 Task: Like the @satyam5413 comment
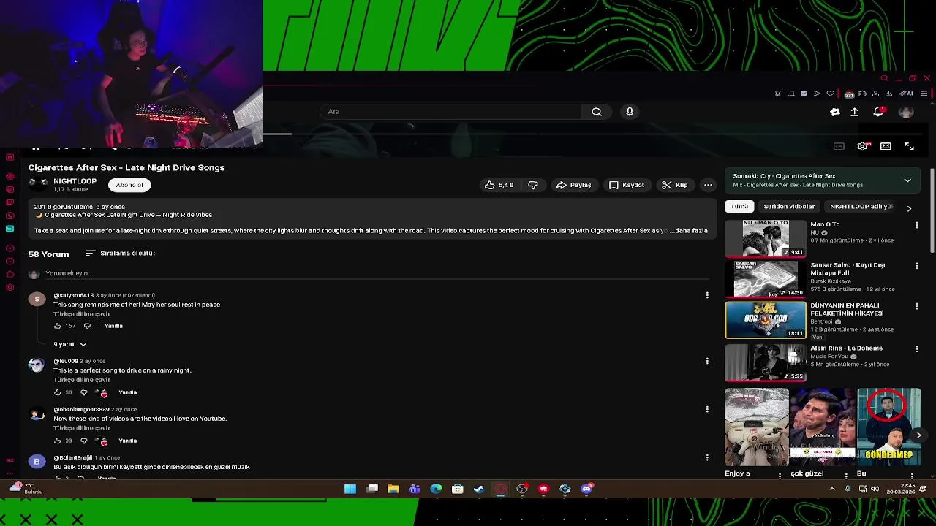(x=58, y=326)
